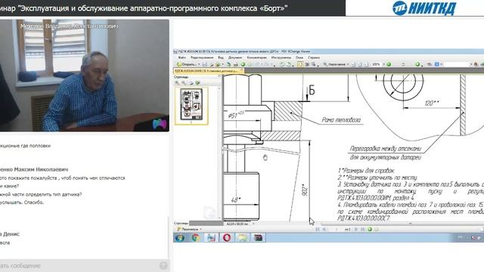
Task: Open the Параметры dropdown at the bottom
Action: point(189,229)
